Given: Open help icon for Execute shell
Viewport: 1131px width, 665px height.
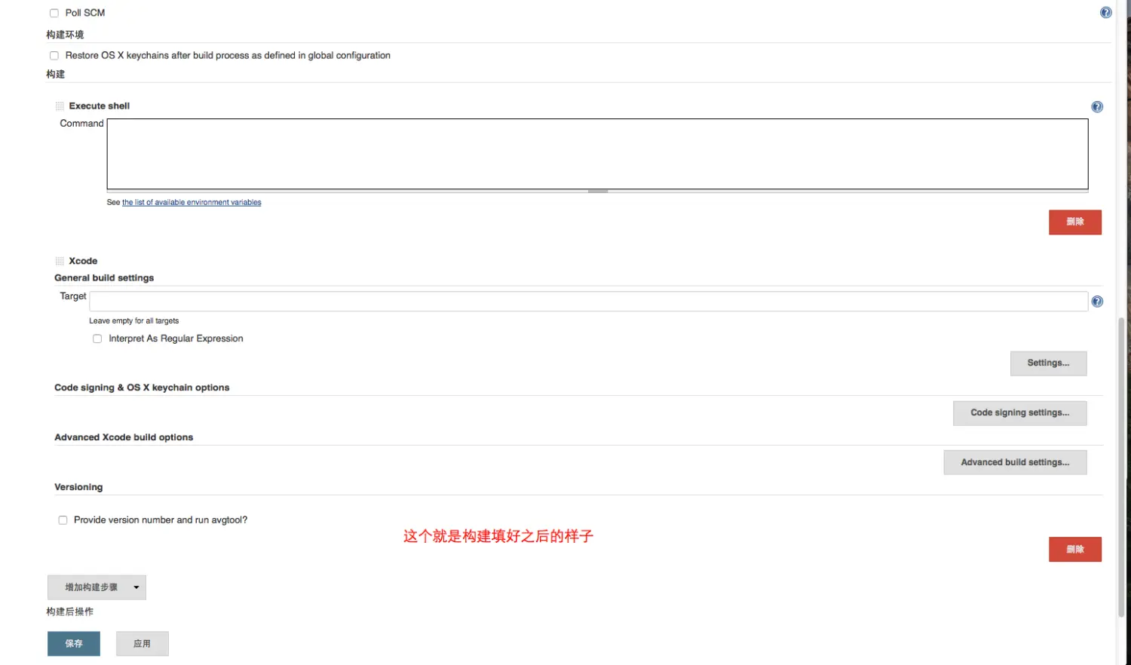Looking at the screenshot, I should point(1097,107).
